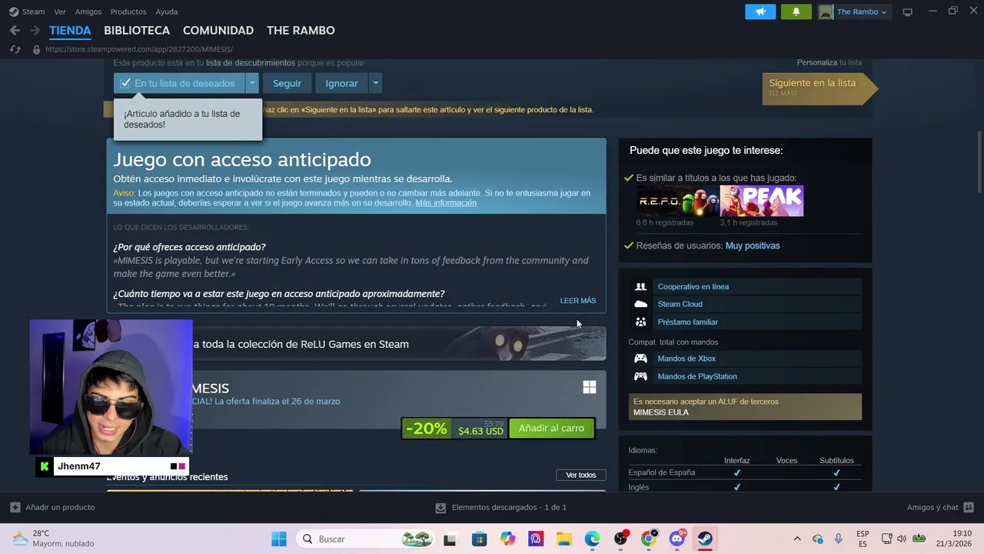Click the Ver todos button
This screenshot has height=554, width=984.
[x=581, y=475]
